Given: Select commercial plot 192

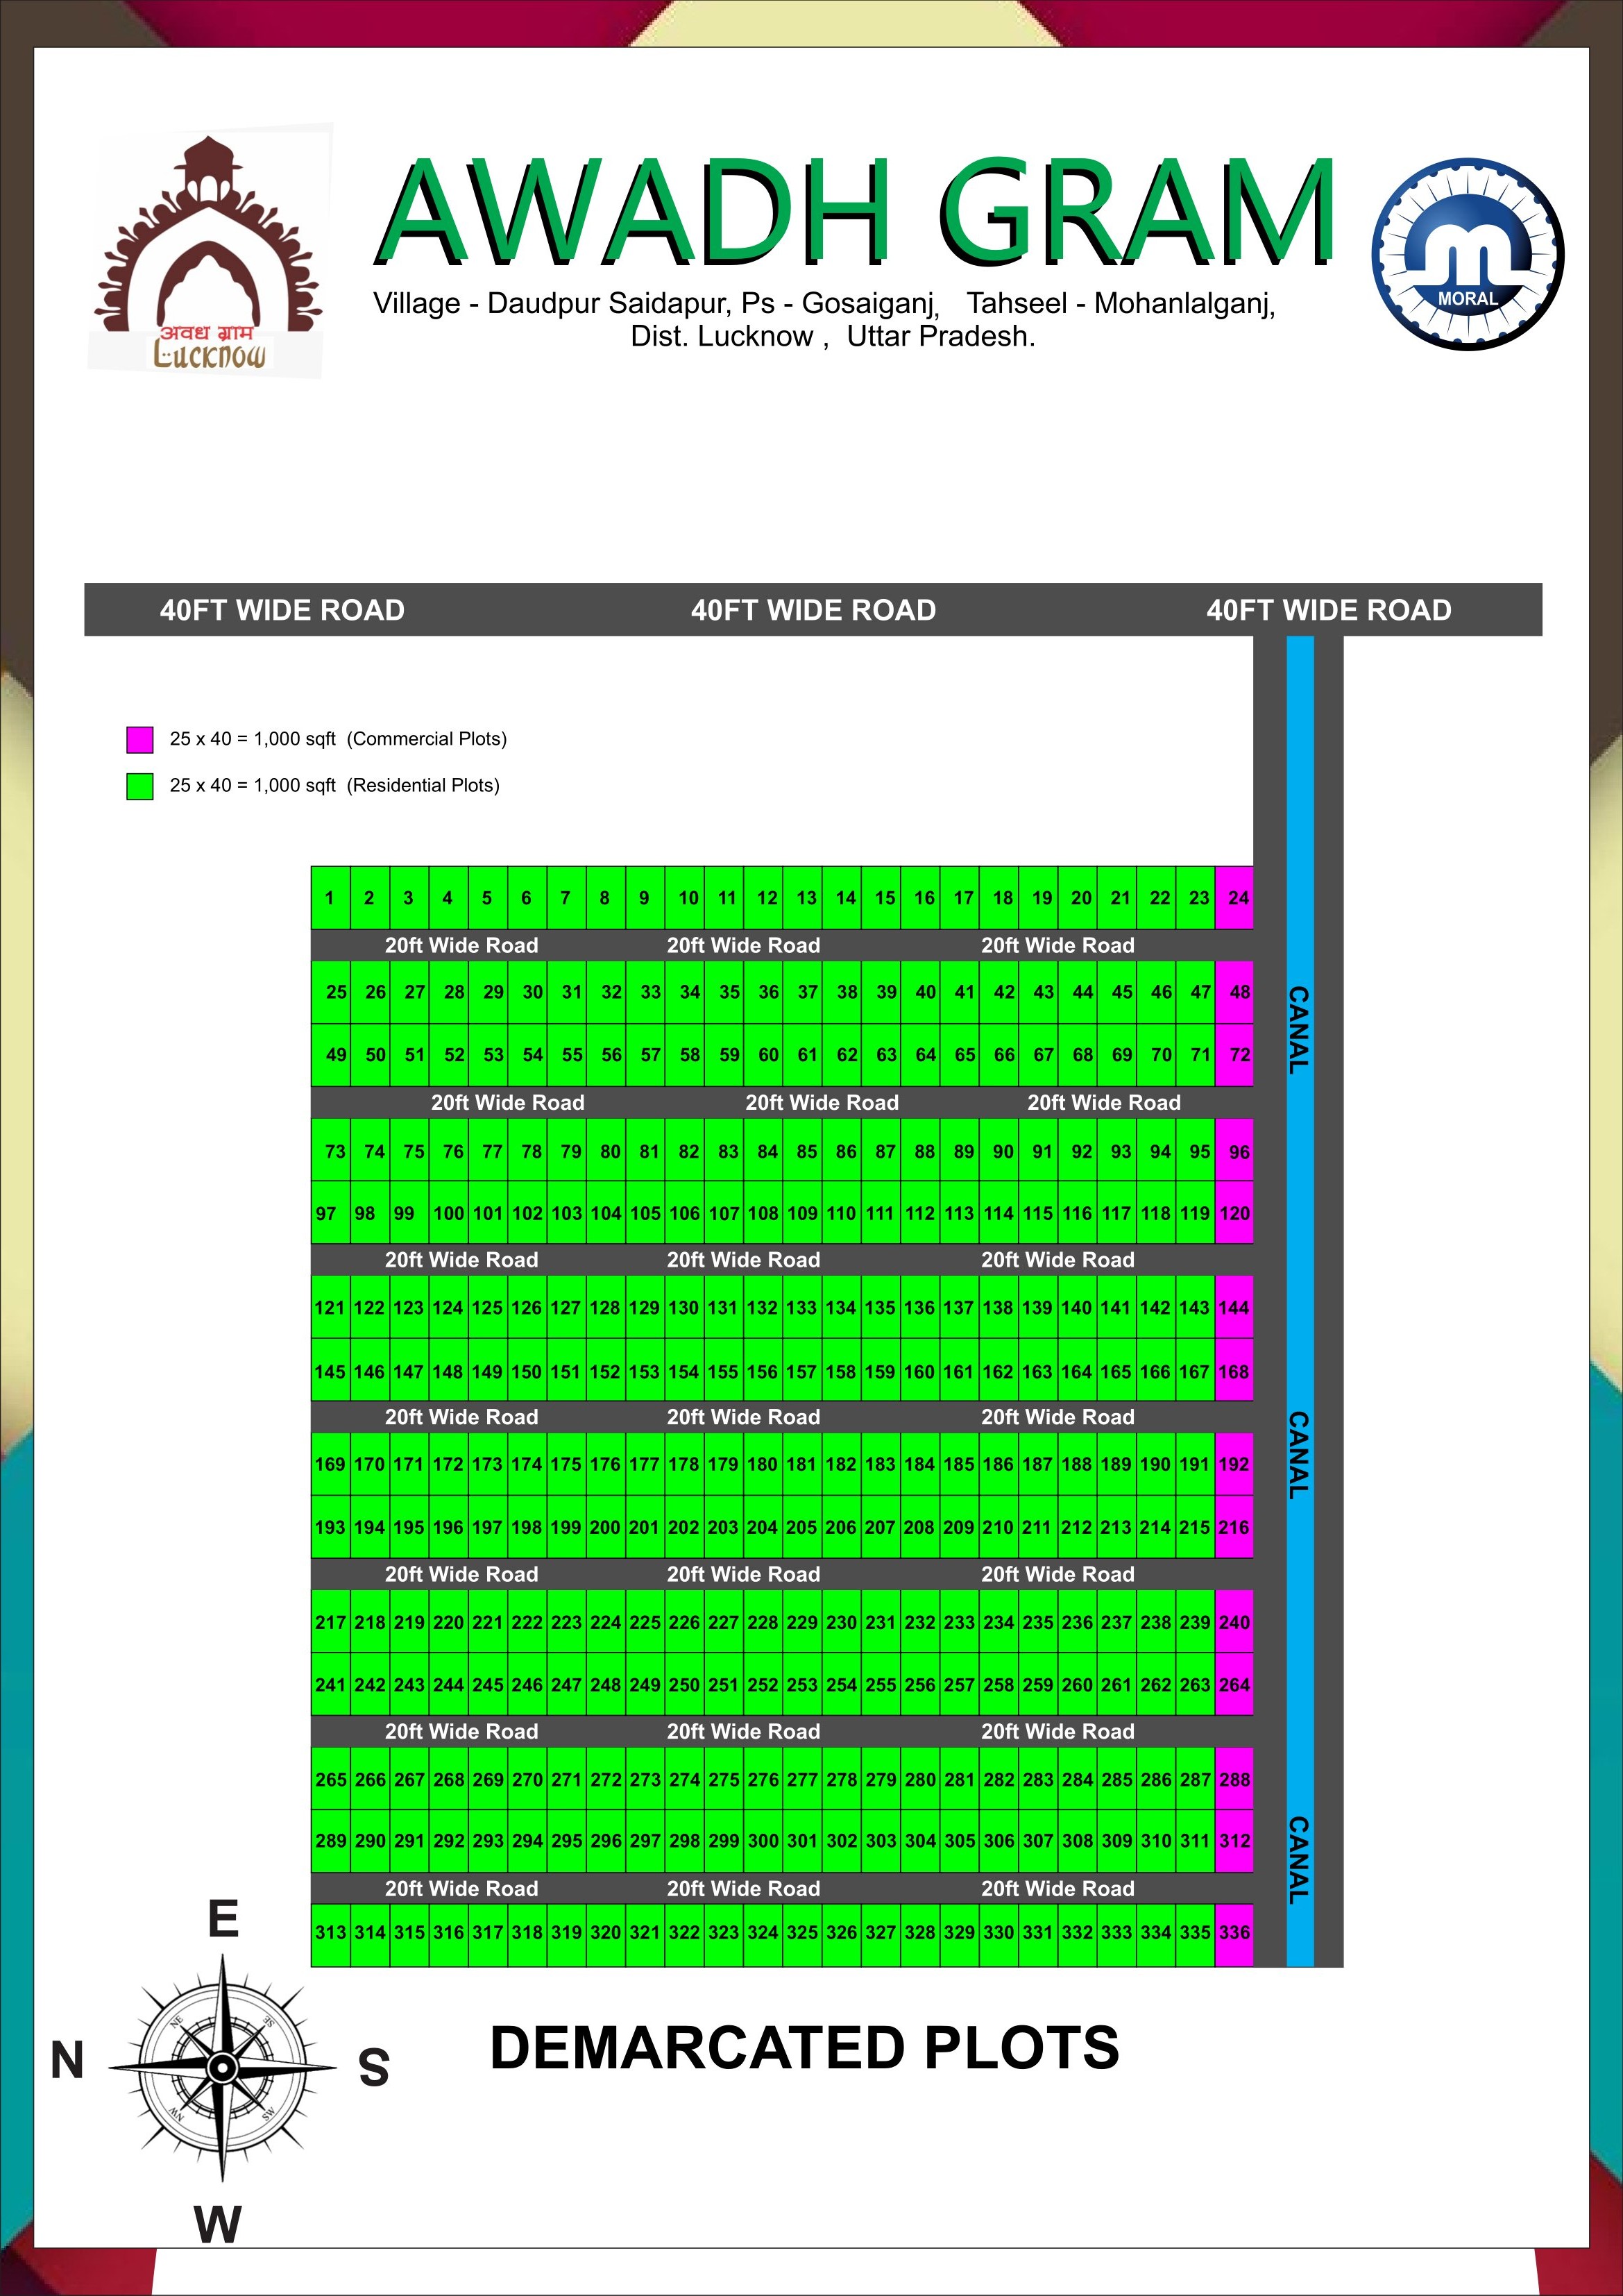Looking at the screenshot, I should pos(1234,1464).
